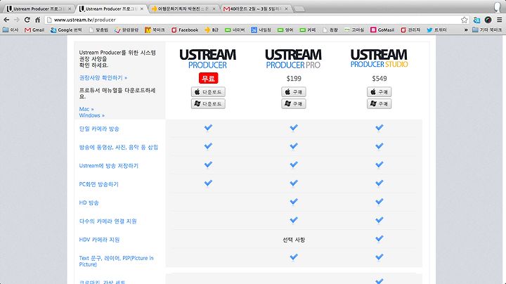Viewport: 506px width, 284px height.
Task: Switch to the 여행문화기획자 박현진 tab
Action: [183, 8]
